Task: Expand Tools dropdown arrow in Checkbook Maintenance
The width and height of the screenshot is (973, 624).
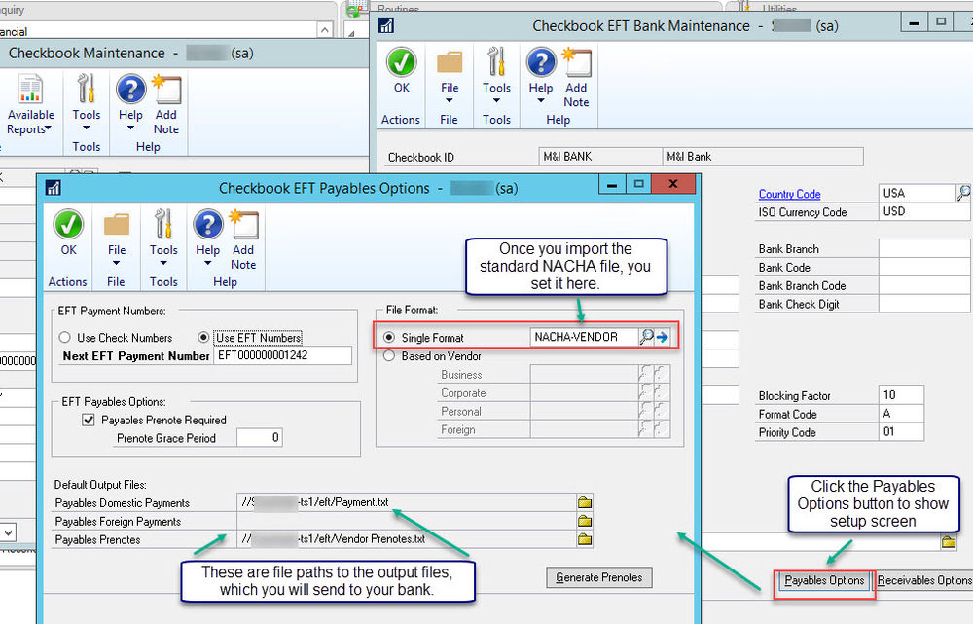Action: 87,128
